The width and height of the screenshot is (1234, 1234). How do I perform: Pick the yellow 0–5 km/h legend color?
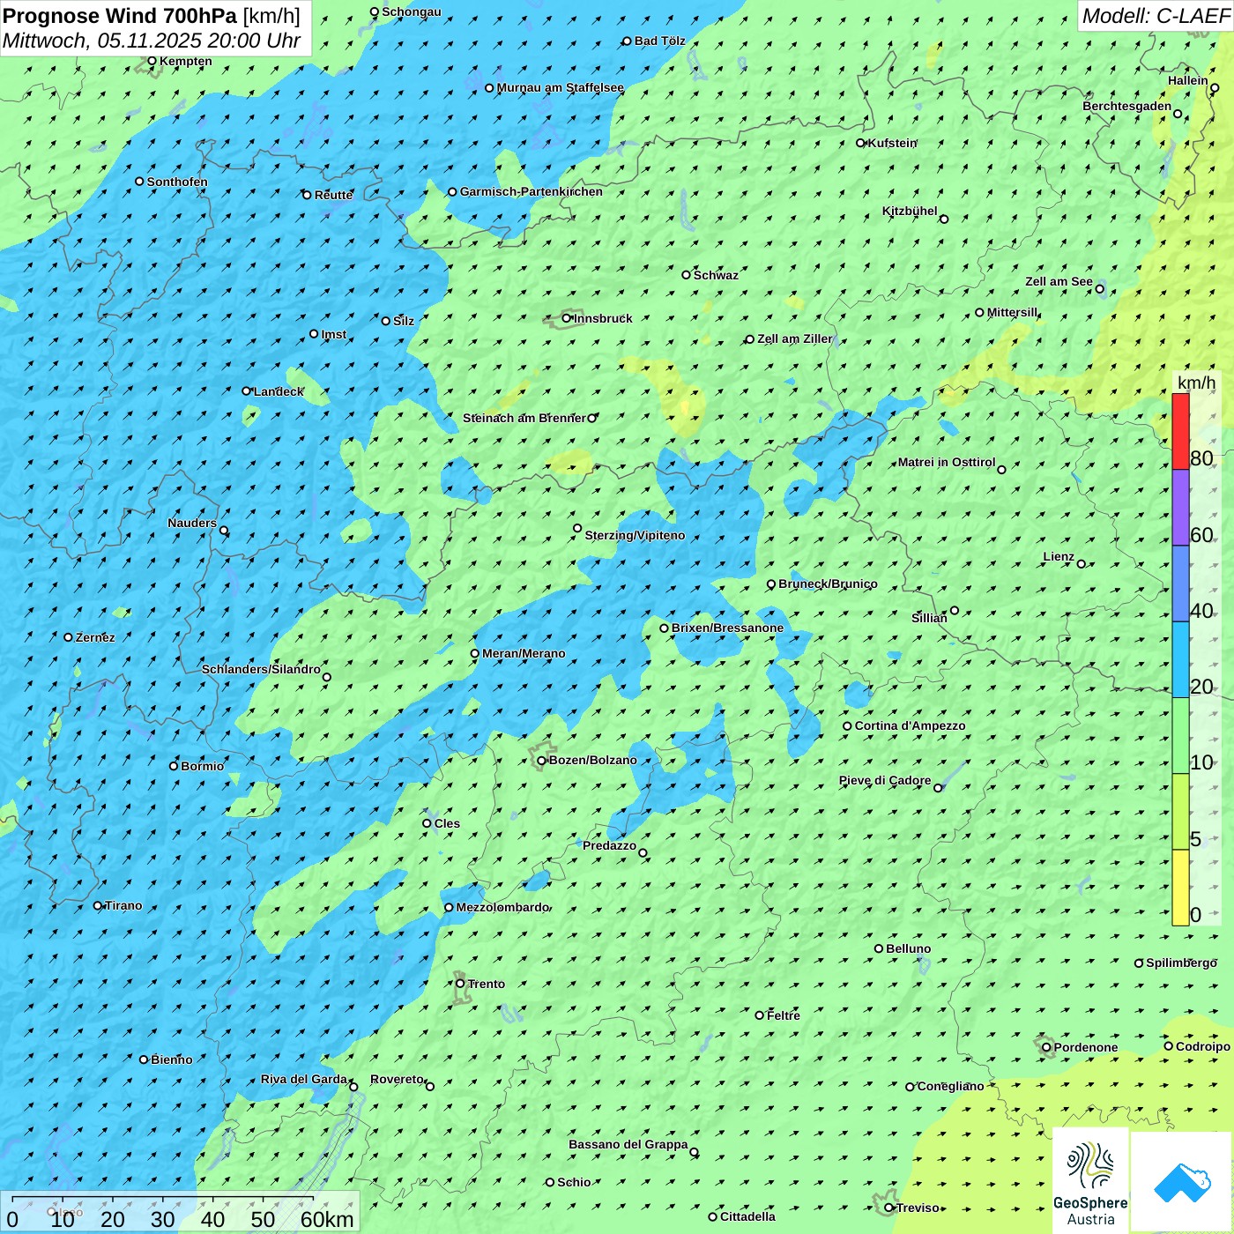click(x=1180, y=887)
